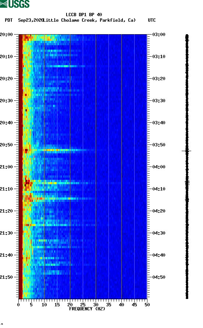Click the 20:00 PDT time label
Screen dimensions: 203x328
click(6, 35)
